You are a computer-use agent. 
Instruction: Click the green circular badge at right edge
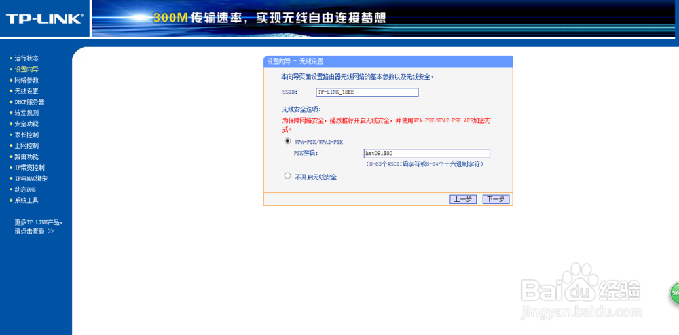[x=674, y=294]
